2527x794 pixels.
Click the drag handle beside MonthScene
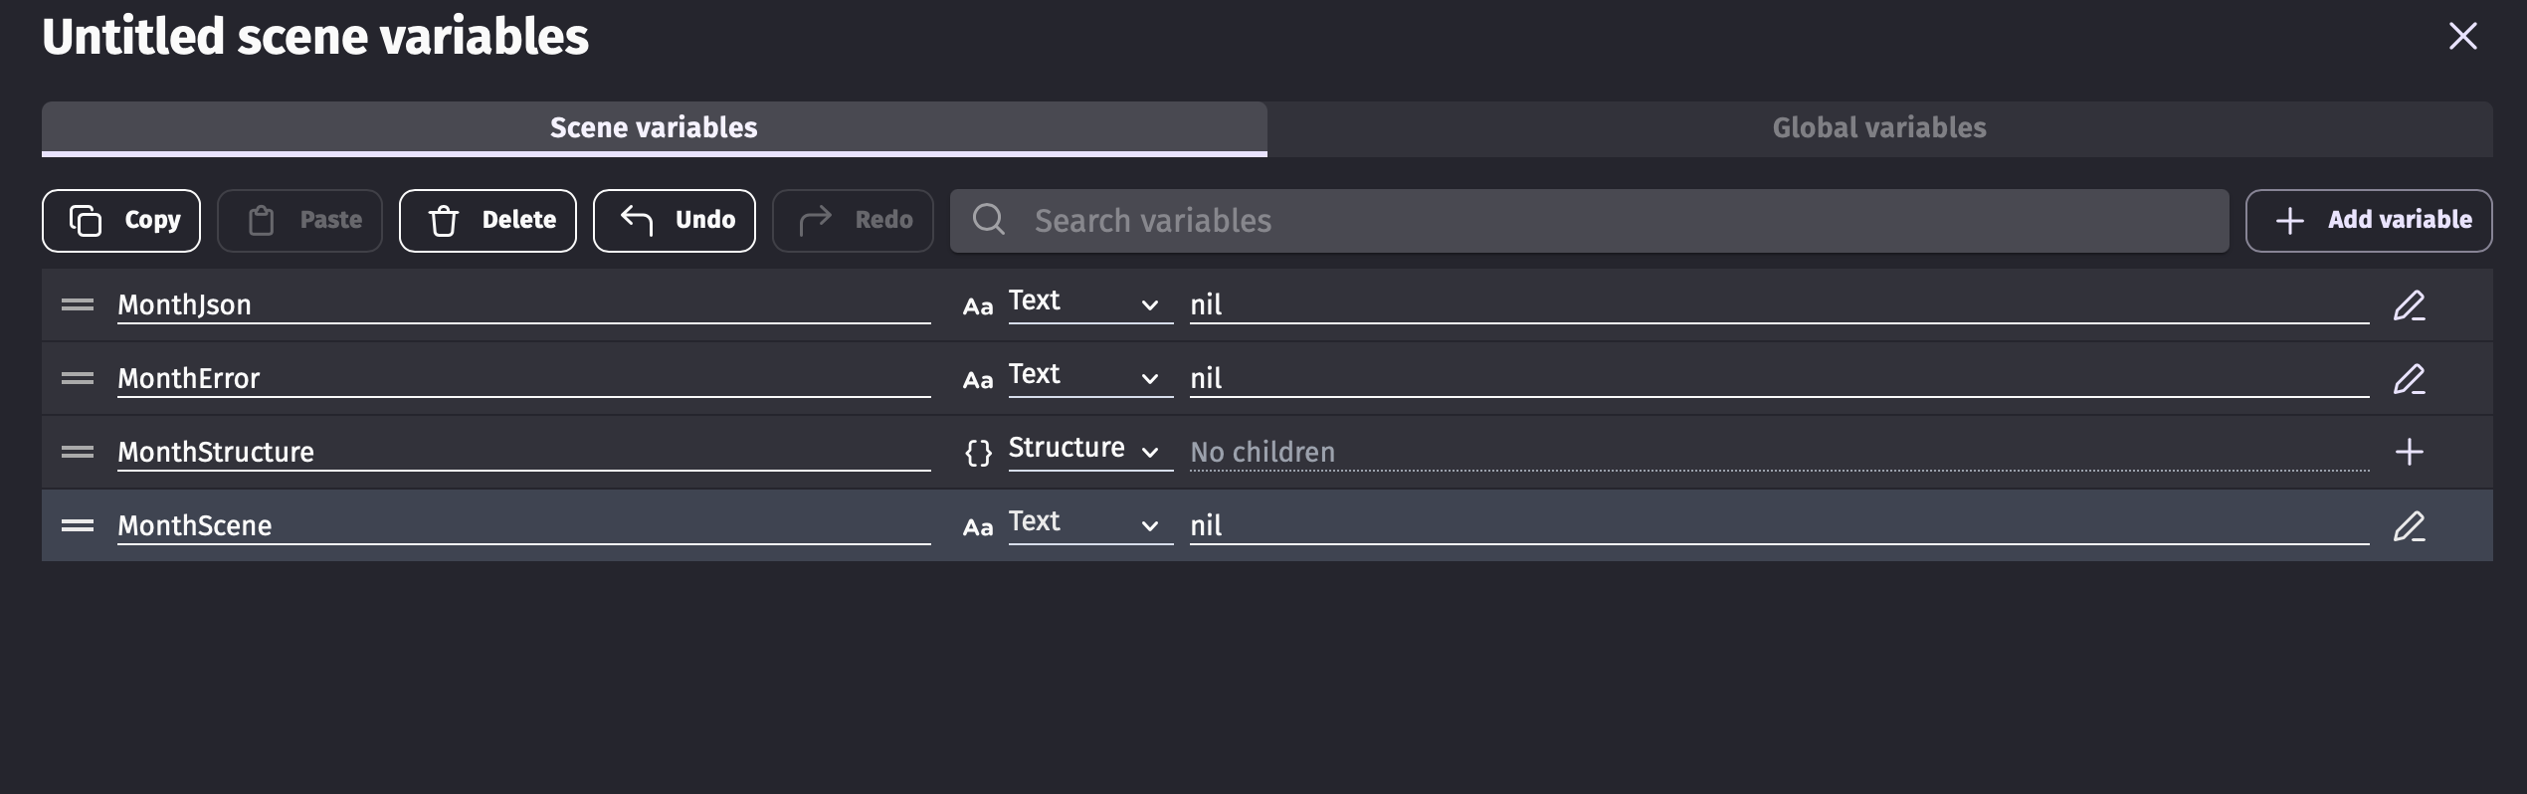[x=78, y=526]
